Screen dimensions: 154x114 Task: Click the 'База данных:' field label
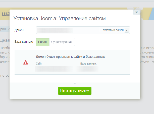pos(24,42)
